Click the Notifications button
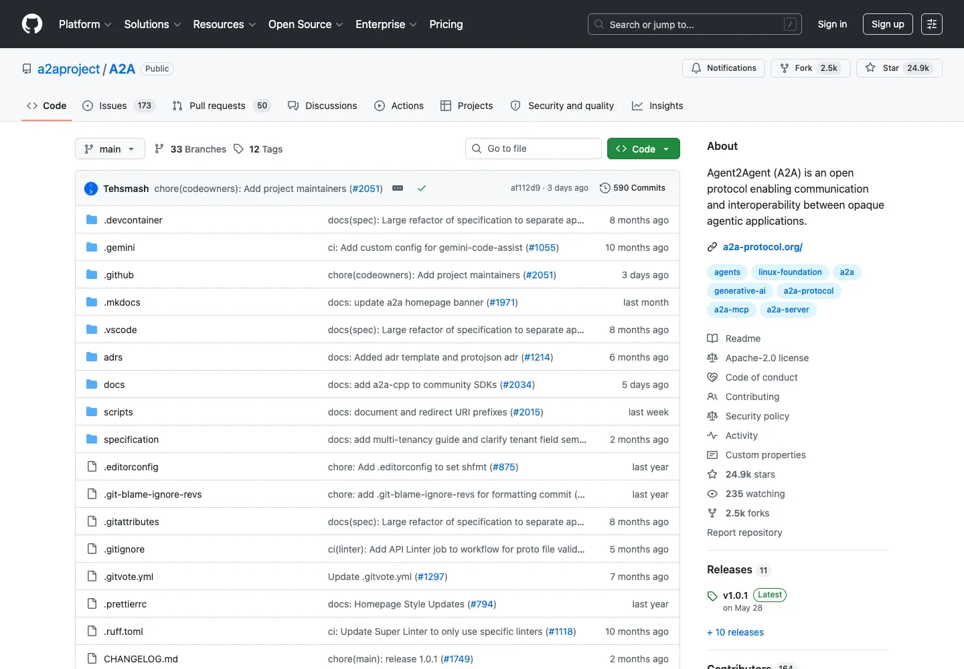The image size is (964, 669). coord(724,68)
